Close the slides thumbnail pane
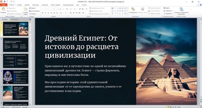 click(30, 19)
